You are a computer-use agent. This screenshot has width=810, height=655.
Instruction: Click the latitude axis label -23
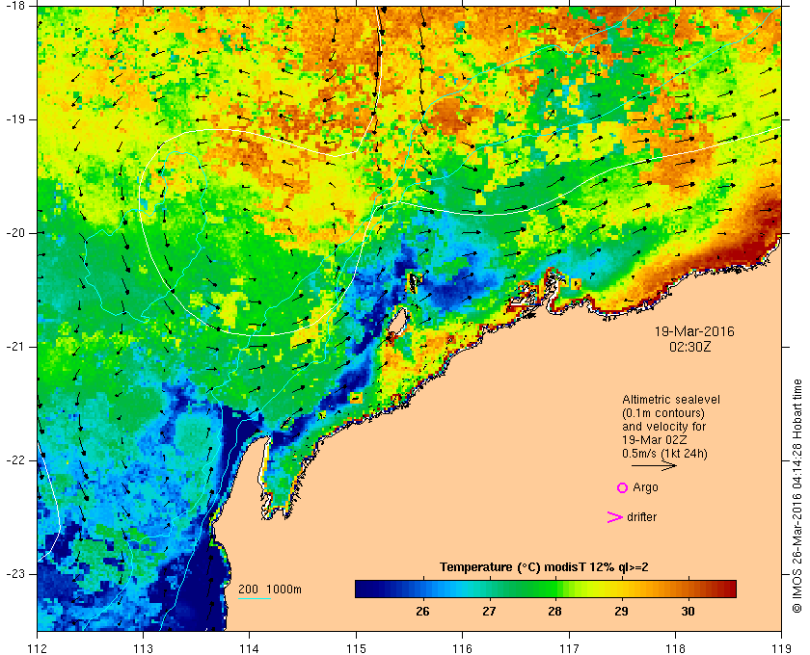tap(15, 574)
